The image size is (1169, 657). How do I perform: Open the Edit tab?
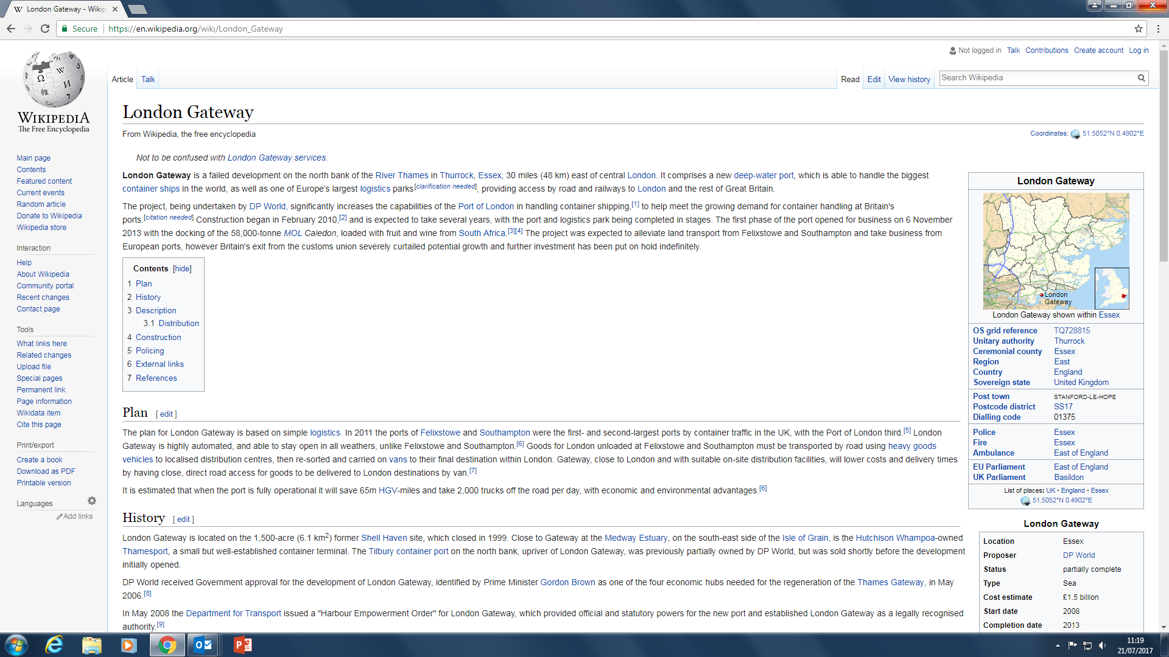(x=874, y=80)
